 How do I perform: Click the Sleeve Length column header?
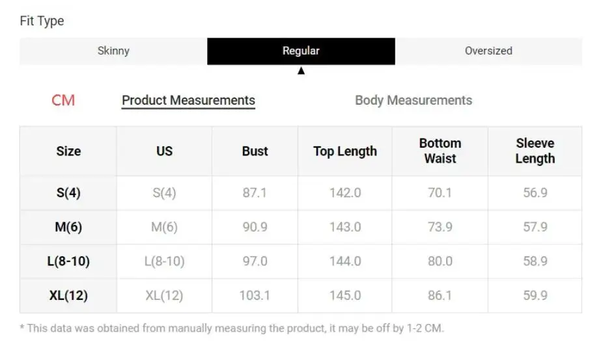[x=535, y=152]
